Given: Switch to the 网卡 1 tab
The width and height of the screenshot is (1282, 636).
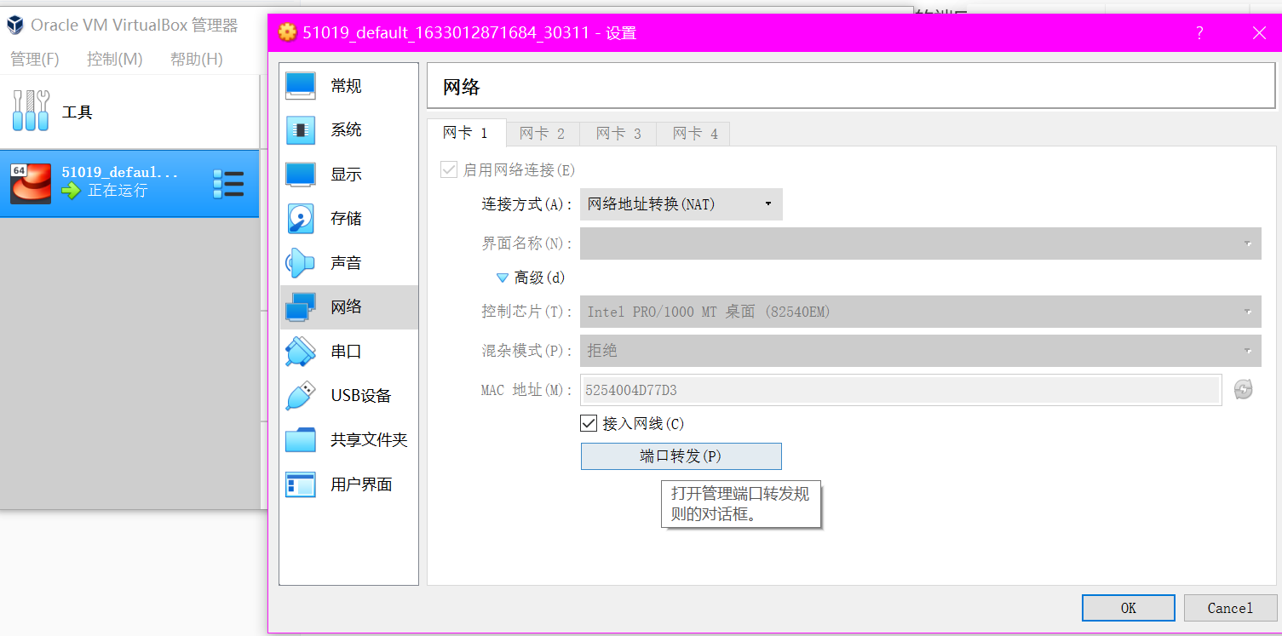Looking at the screenshot, I should pos(466,133).
